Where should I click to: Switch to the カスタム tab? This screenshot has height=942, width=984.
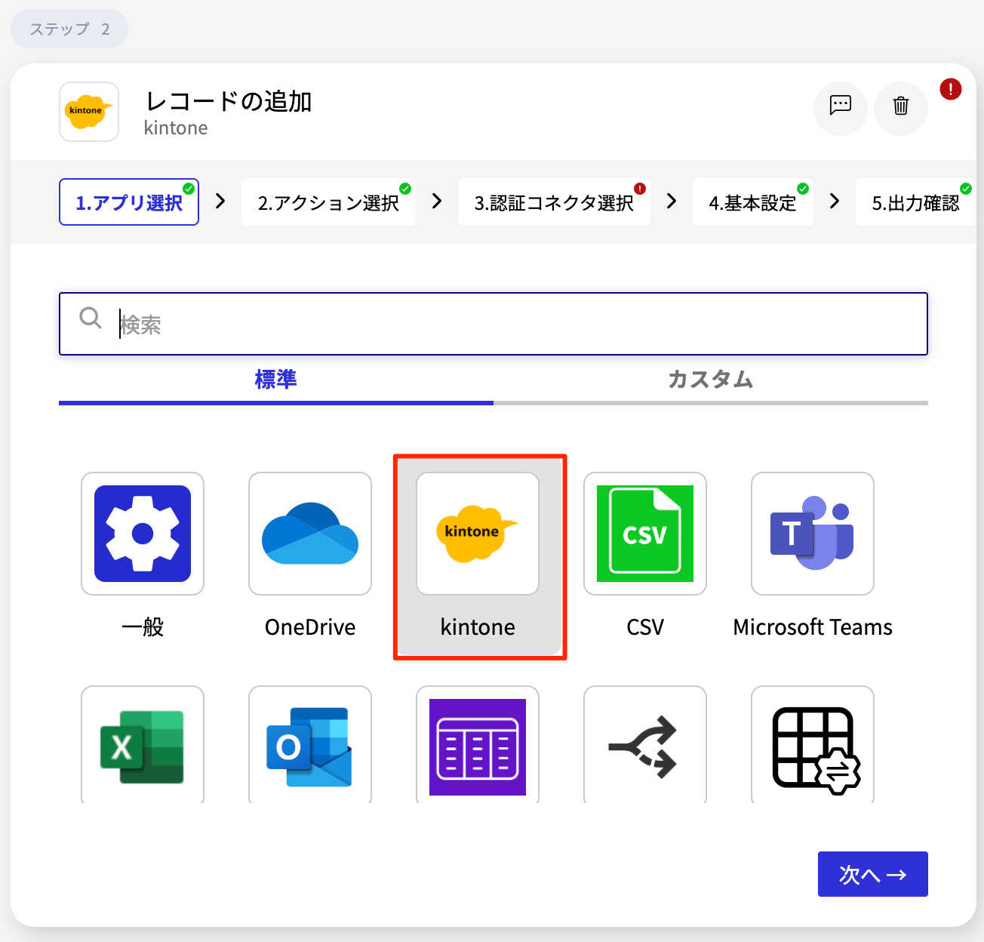pyautogui.click(x=709, y=380)
